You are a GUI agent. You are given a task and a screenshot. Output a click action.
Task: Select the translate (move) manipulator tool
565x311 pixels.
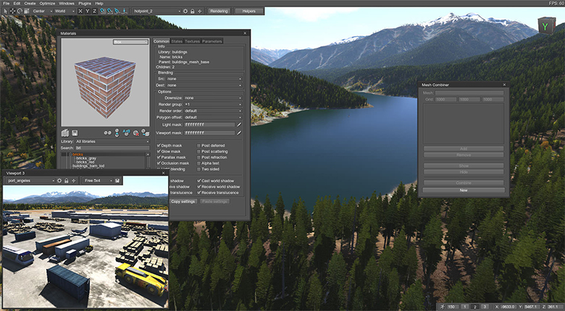[x=13, y=12]
